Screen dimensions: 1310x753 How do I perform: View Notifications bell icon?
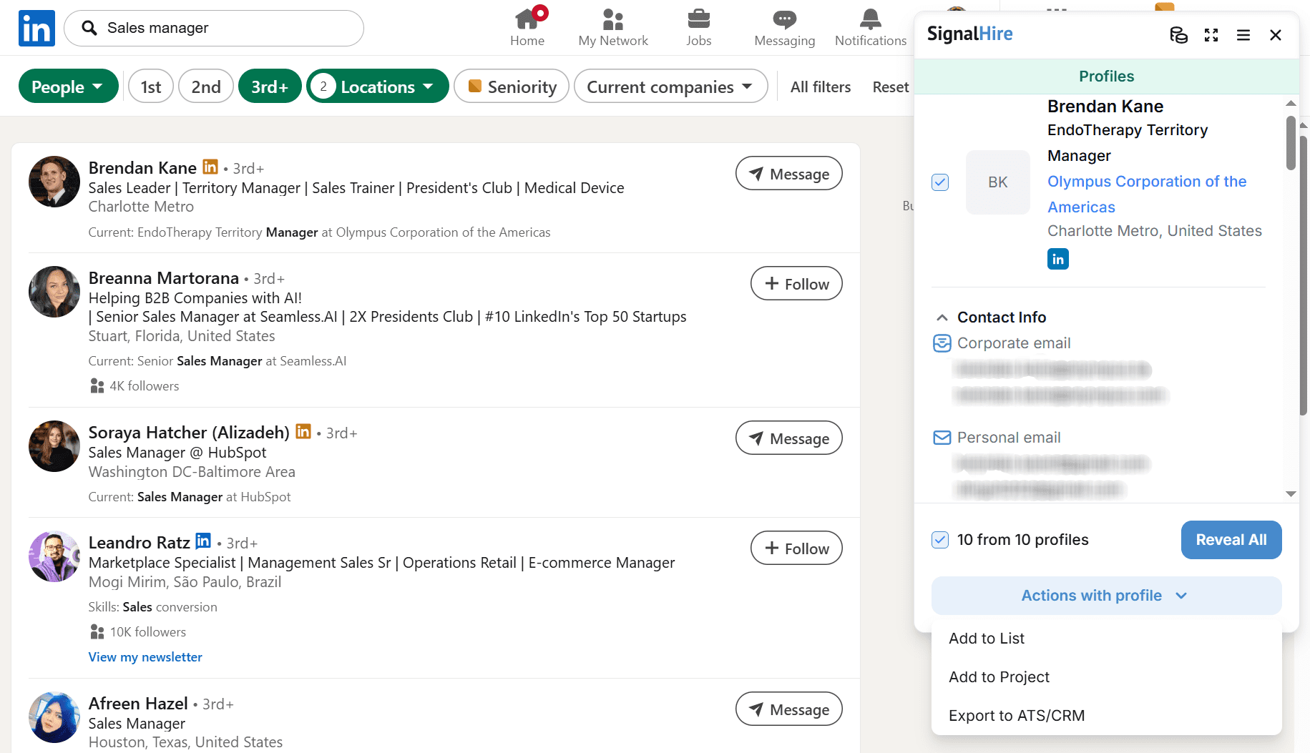pos(870,19)
